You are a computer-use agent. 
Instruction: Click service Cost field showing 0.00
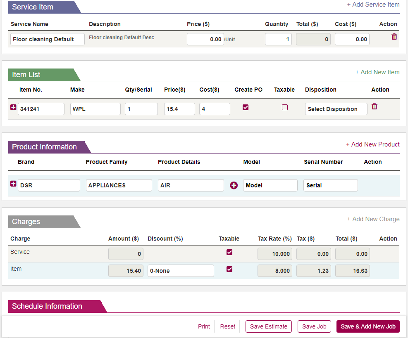352,39
